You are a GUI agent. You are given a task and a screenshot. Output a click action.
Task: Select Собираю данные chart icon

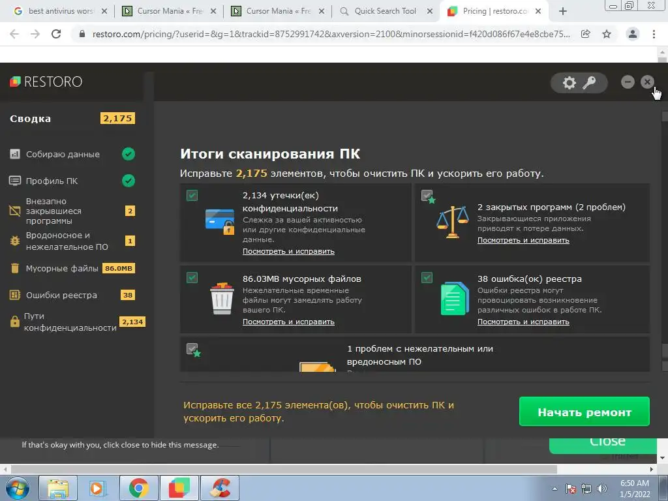tap(15, 154)
